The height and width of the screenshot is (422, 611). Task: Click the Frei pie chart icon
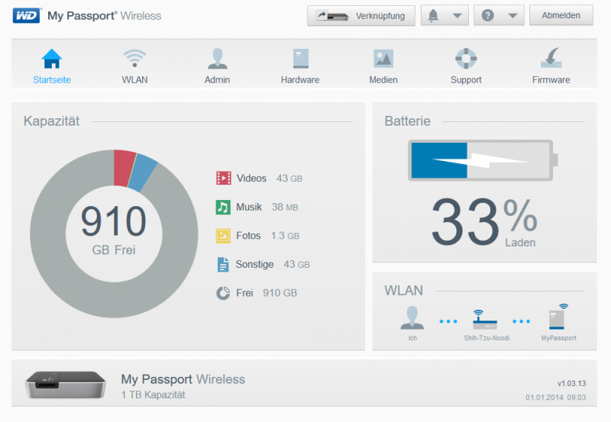(223, 293)
